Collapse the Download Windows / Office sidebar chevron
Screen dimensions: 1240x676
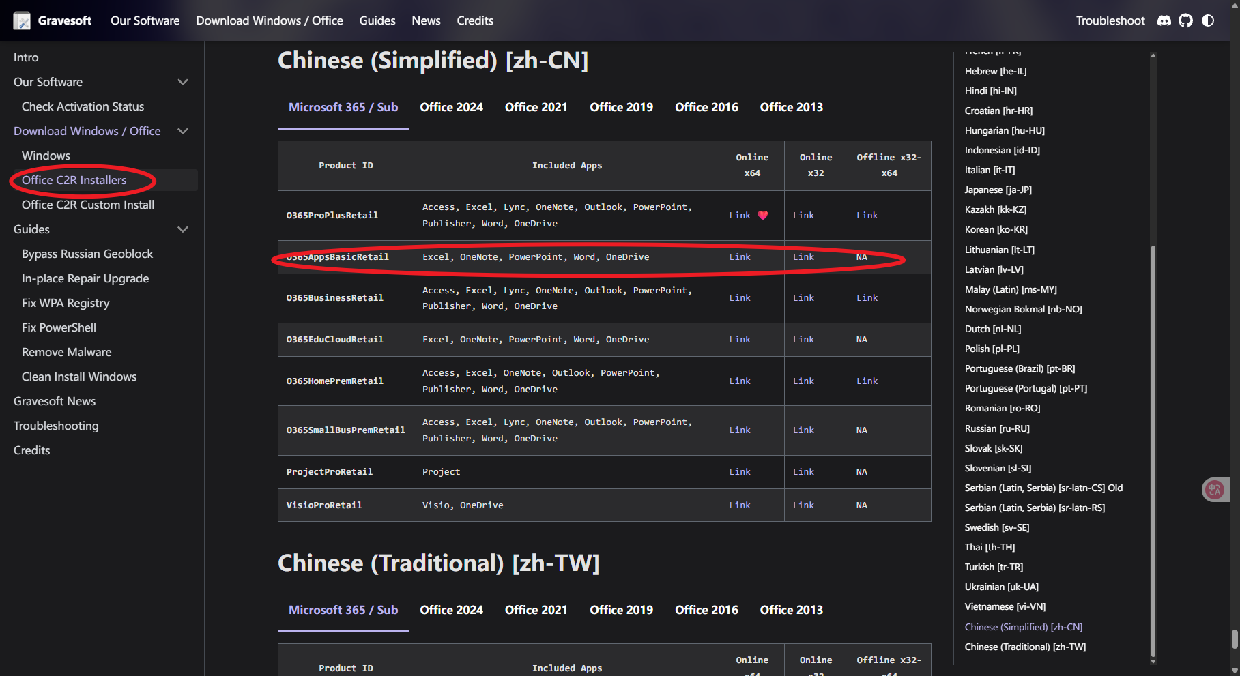pyautogui.click(x=183, y=131)
